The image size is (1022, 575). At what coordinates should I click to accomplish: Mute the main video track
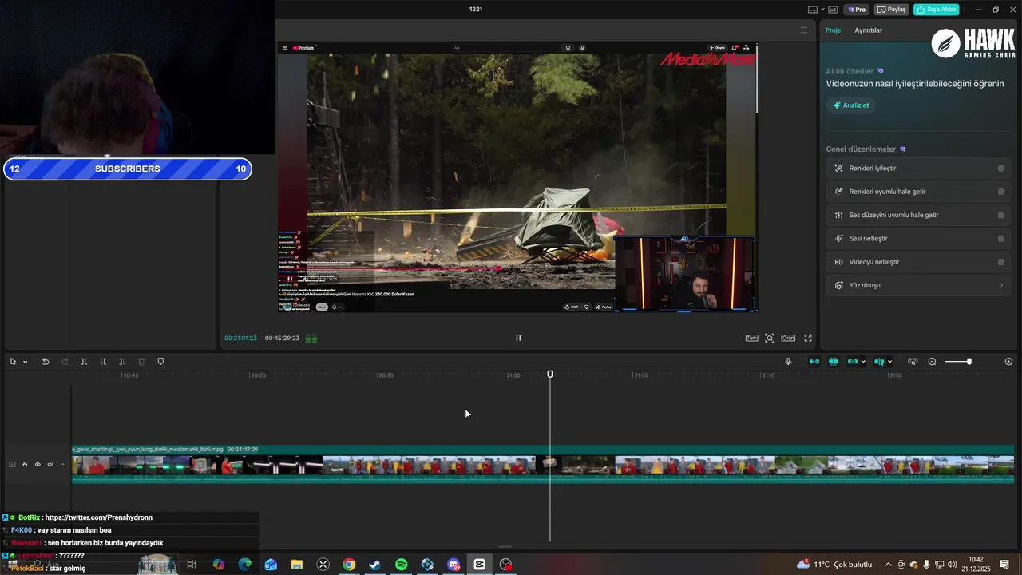(50, 464)
